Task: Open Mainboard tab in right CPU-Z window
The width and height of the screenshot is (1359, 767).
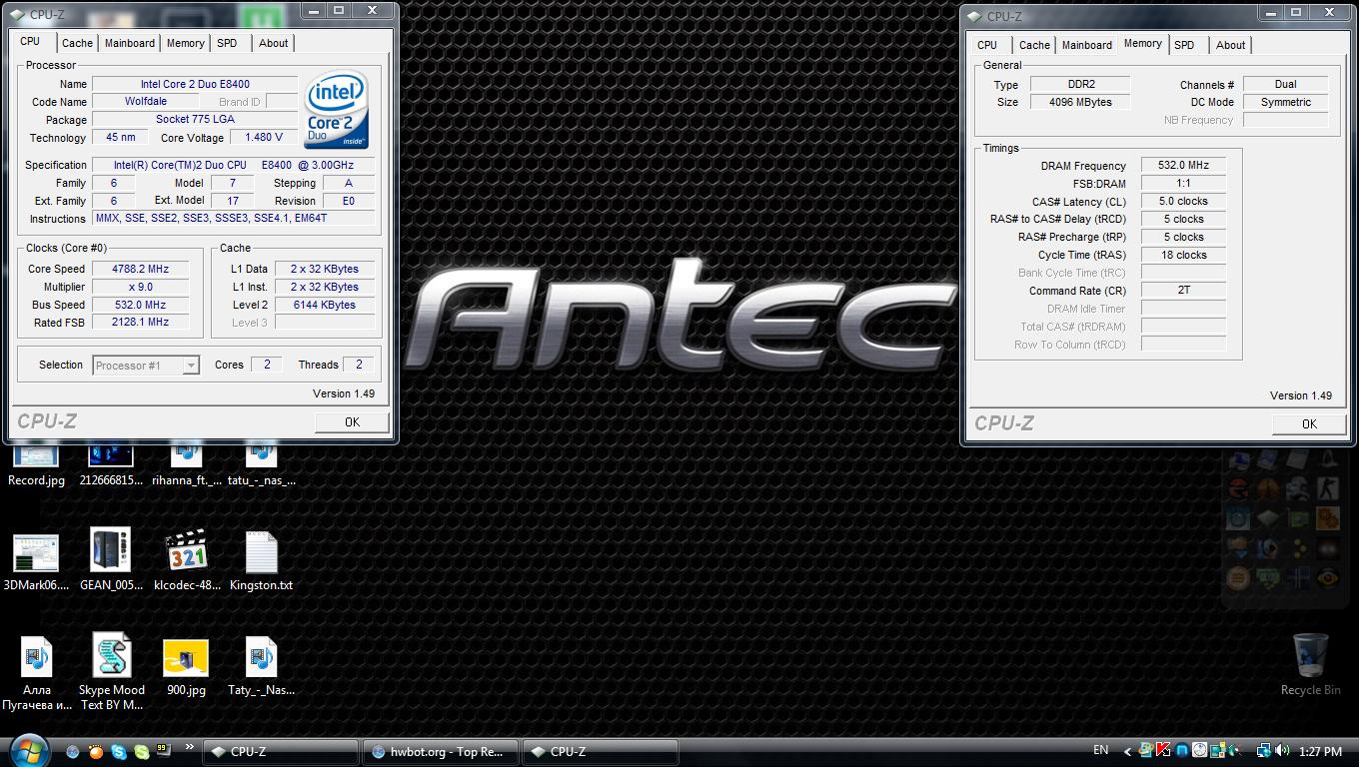Action: 1087,45
